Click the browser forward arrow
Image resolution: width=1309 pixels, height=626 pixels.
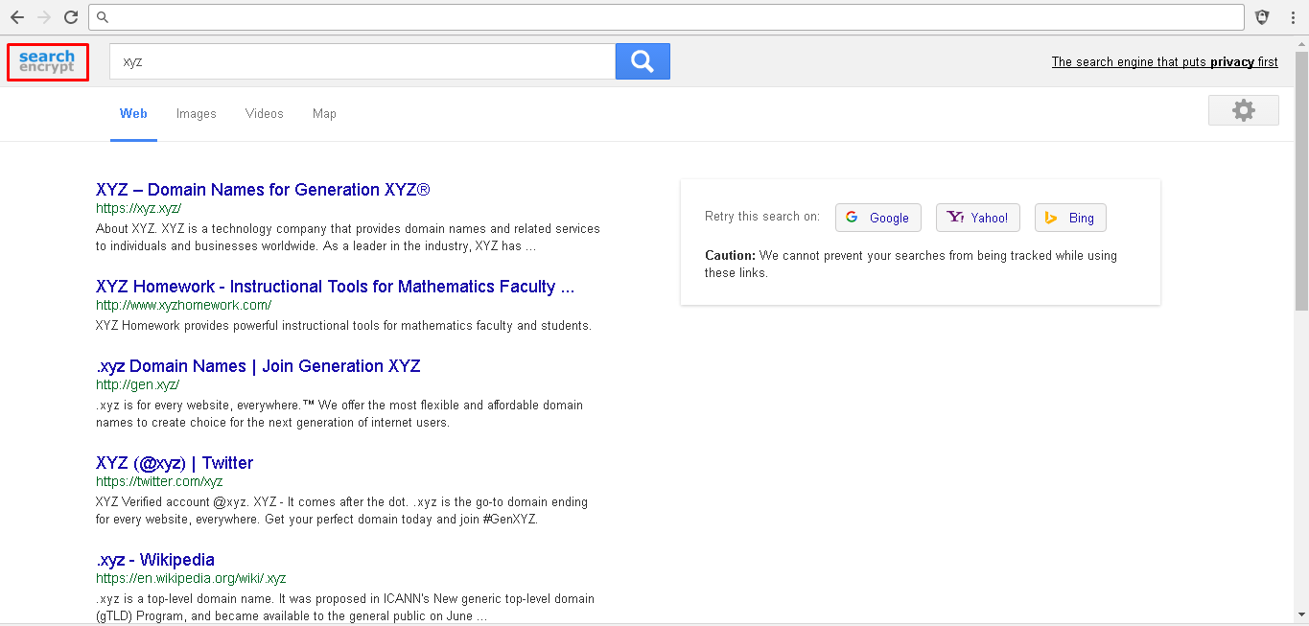point(44,17)
